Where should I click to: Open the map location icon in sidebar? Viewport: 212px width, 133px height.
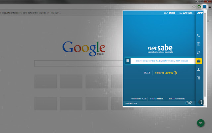click(x=198, y=44)
